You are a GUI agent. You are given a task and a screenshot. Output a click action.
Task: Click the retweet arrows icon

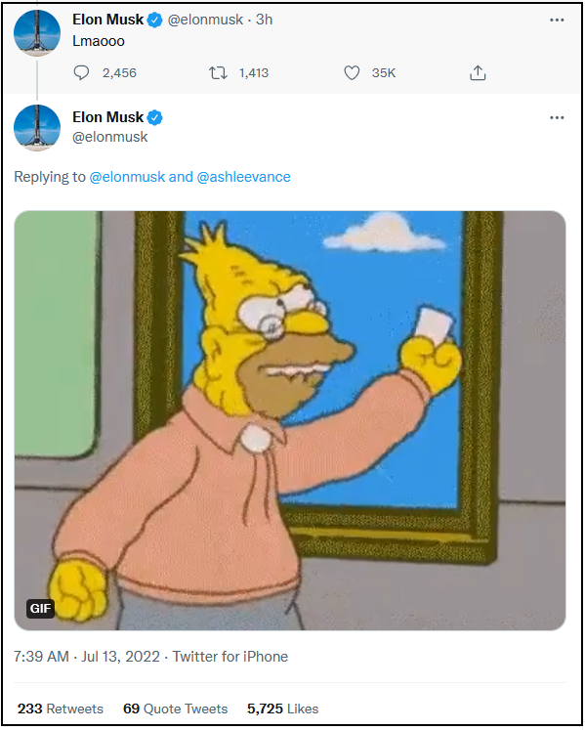click(x=218, y=73)
